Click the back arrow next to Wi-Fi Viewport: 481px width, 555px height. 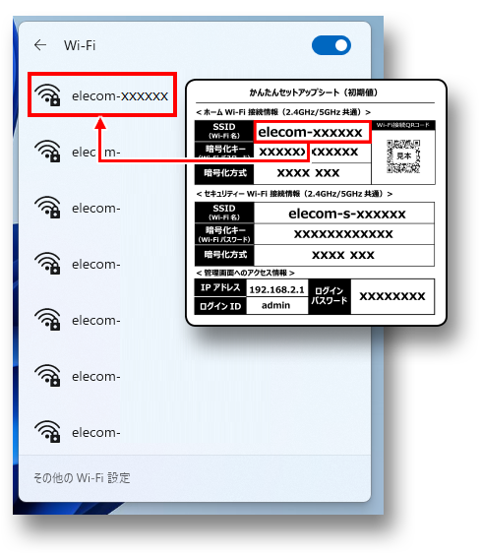pyautogui.click(x=40, y=45)
